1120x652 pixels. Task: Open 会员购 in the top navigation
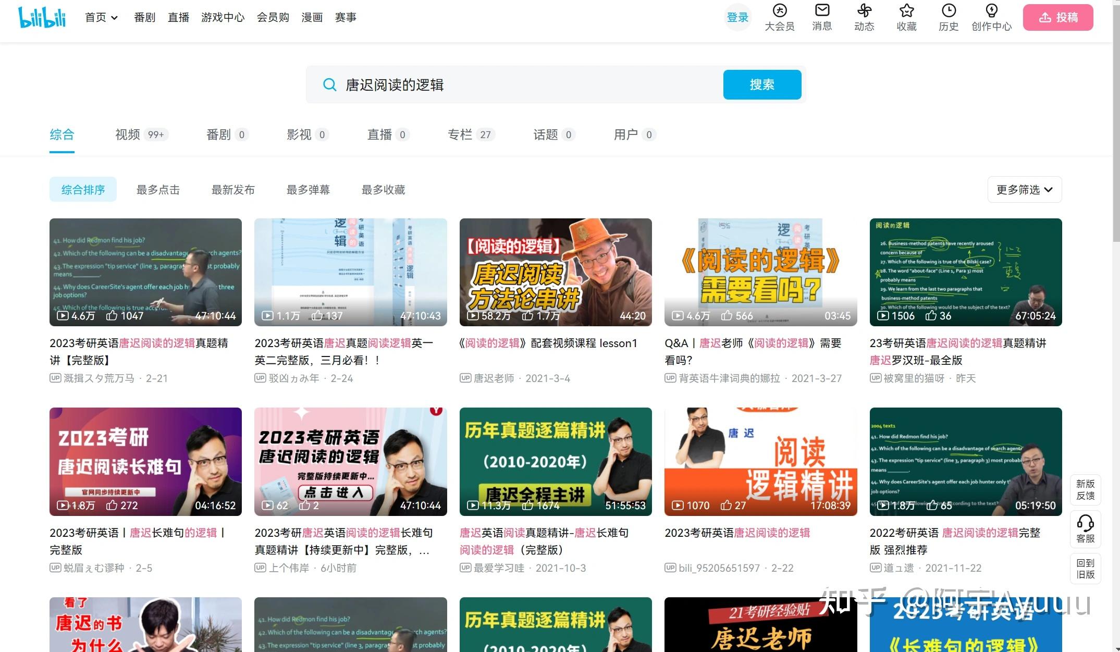click(273, 17)
